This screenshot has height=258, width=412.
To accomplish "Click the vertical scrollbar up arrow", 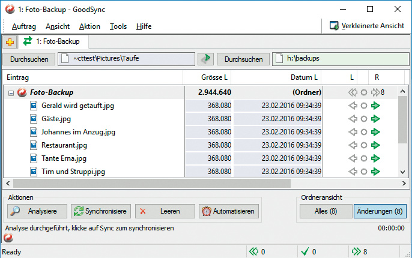I will [403, 91].
